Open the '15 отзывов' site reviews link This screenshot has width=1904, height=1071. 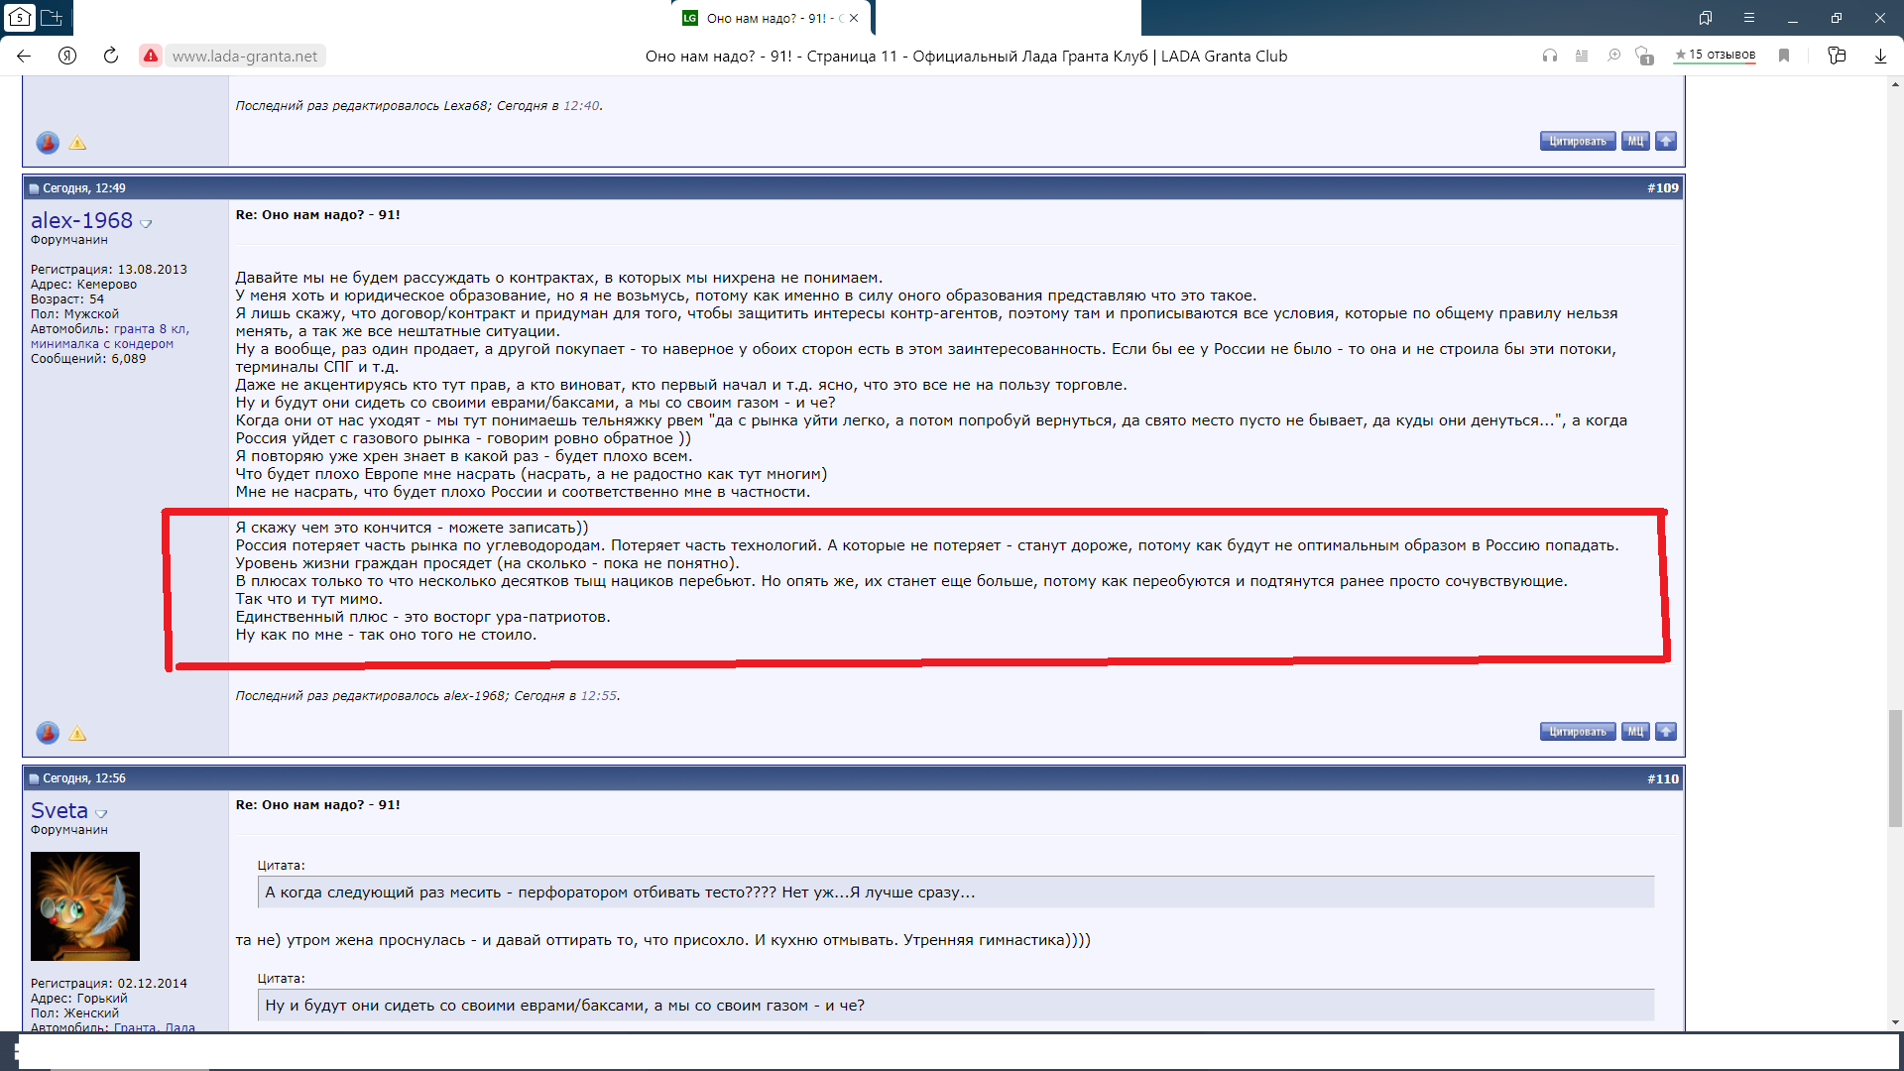pos(1715,56)
